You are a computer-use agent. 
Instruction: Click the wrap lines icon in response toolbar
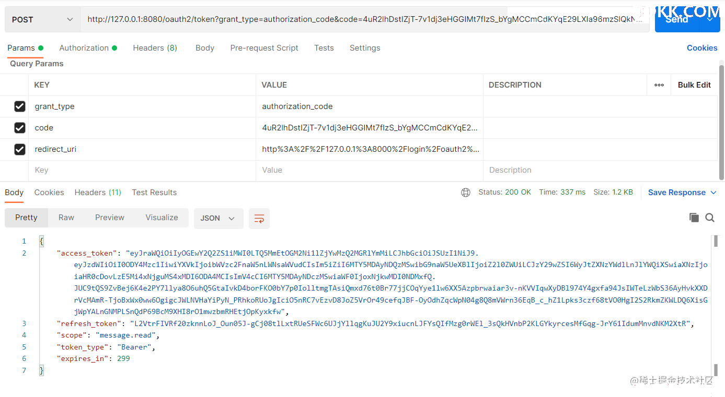(259, 219)
